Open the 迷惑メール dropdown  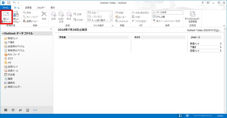31,21
